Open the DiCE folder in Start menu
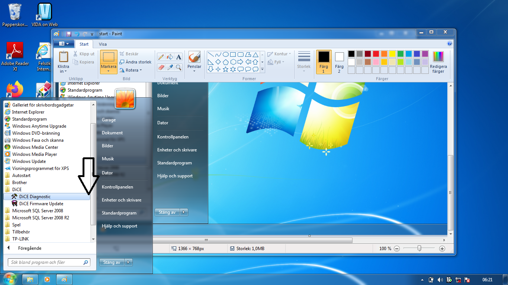Image resolution: width=508 pixels, height=285 pixels. click(x=46, y=190)
